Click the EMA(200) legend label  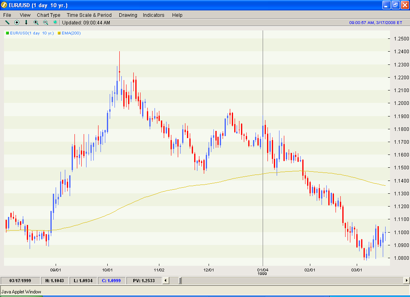[71, 33]
